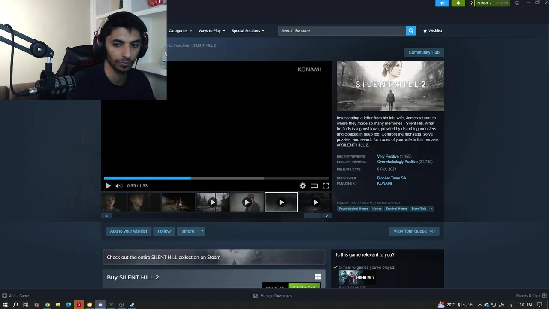Open the Windows action center
This screenshot has width=549, height=309.
(540, 305)
